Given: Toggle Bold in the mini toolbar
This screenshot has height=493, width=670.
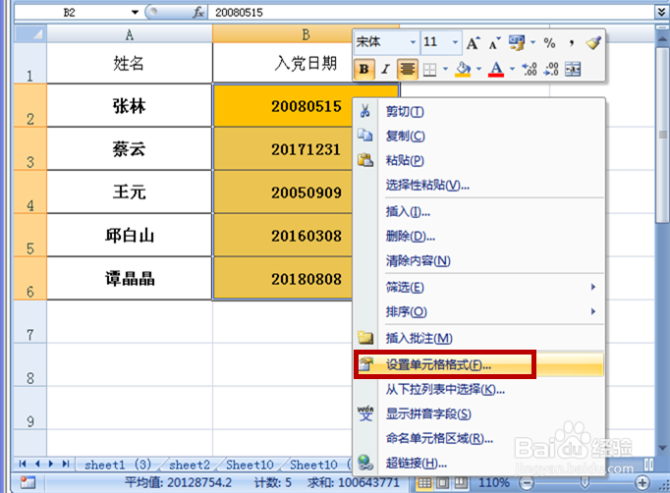Looking at the screenshot, I should click(364, 69).
